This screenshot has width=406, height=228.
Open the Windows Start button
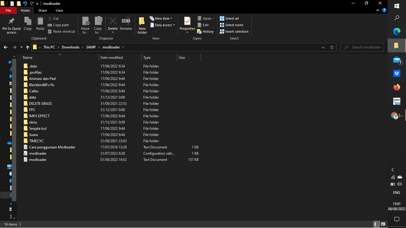pyautogui.click(x=396, y=6)
